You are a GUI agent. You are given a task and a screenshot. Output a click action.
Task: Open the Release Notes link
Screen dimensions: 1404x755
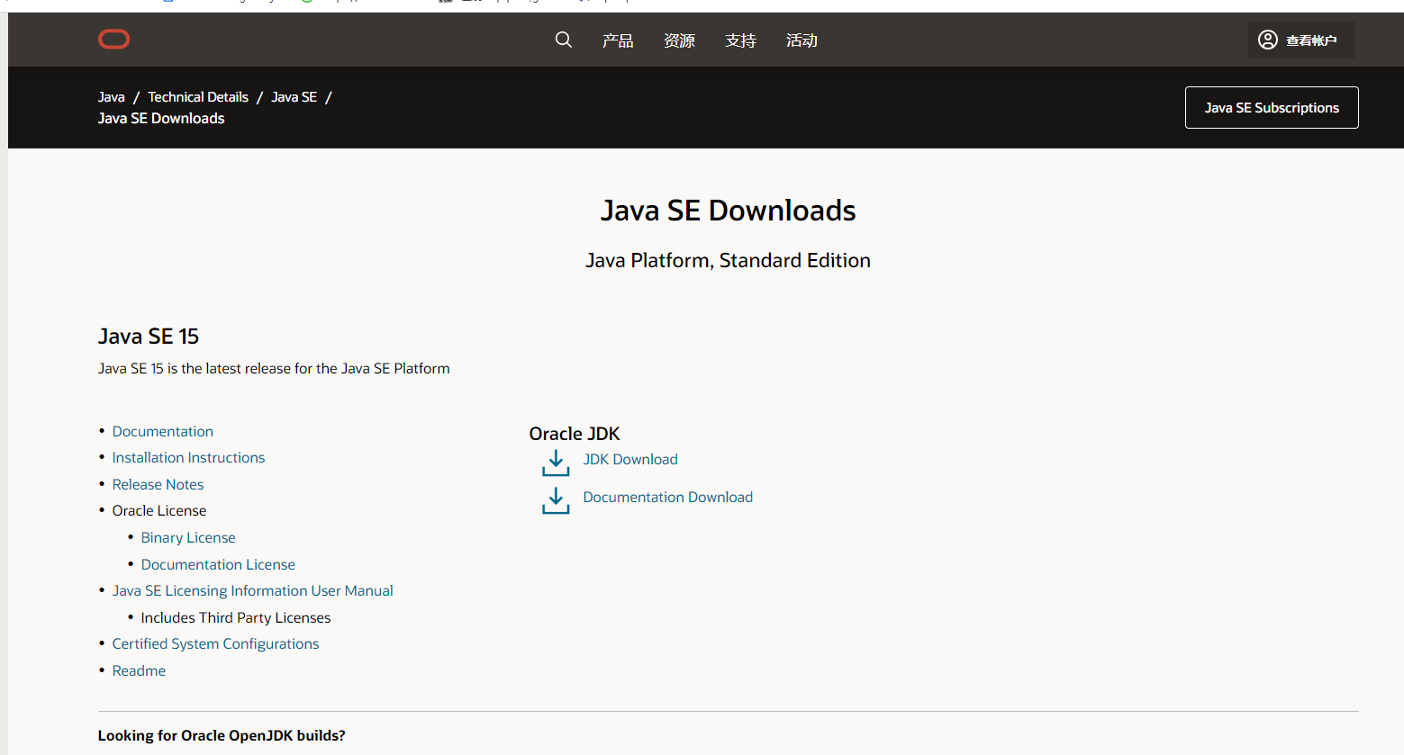tap(158, 485)
